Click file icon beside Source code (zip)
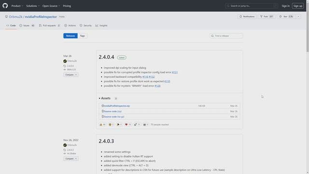This screenshot has width=309, height=174. (103, 111)
